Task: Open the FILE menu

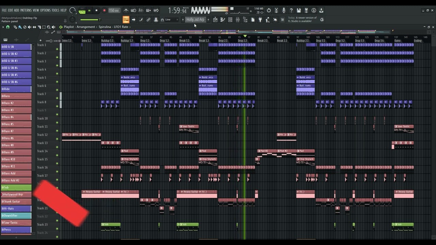Action: (x=4, y=10)
